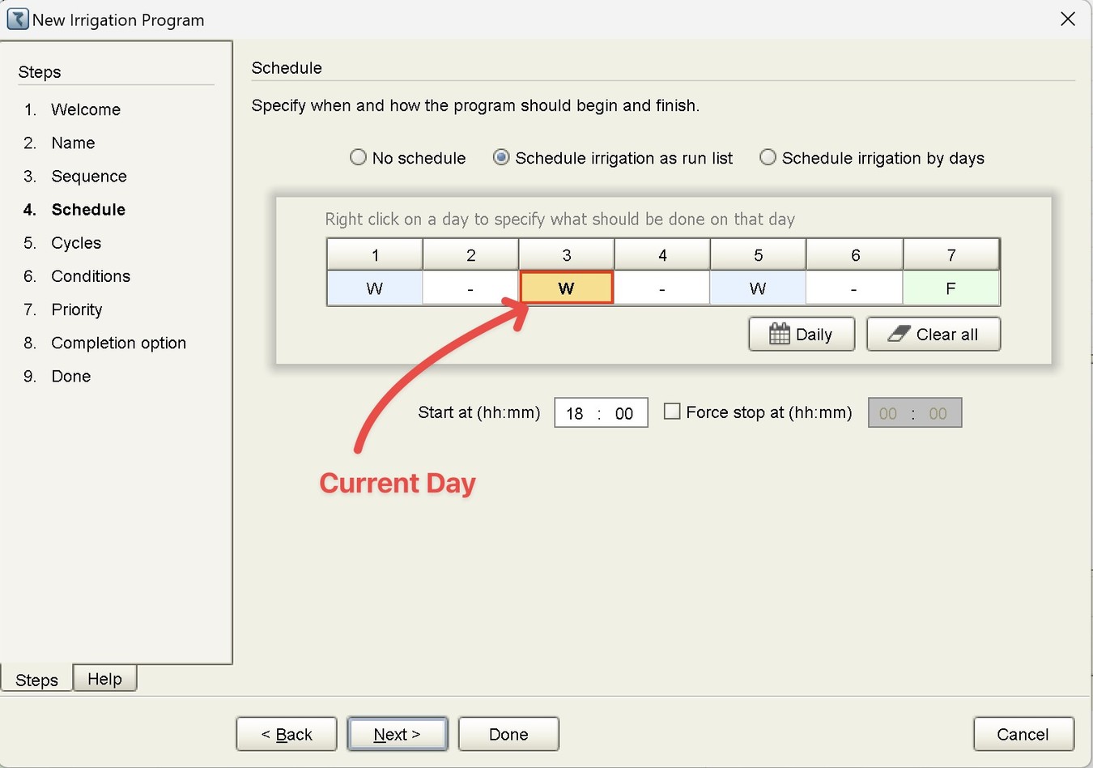
Task: Select the No schedule radio option
Action: 358,157
